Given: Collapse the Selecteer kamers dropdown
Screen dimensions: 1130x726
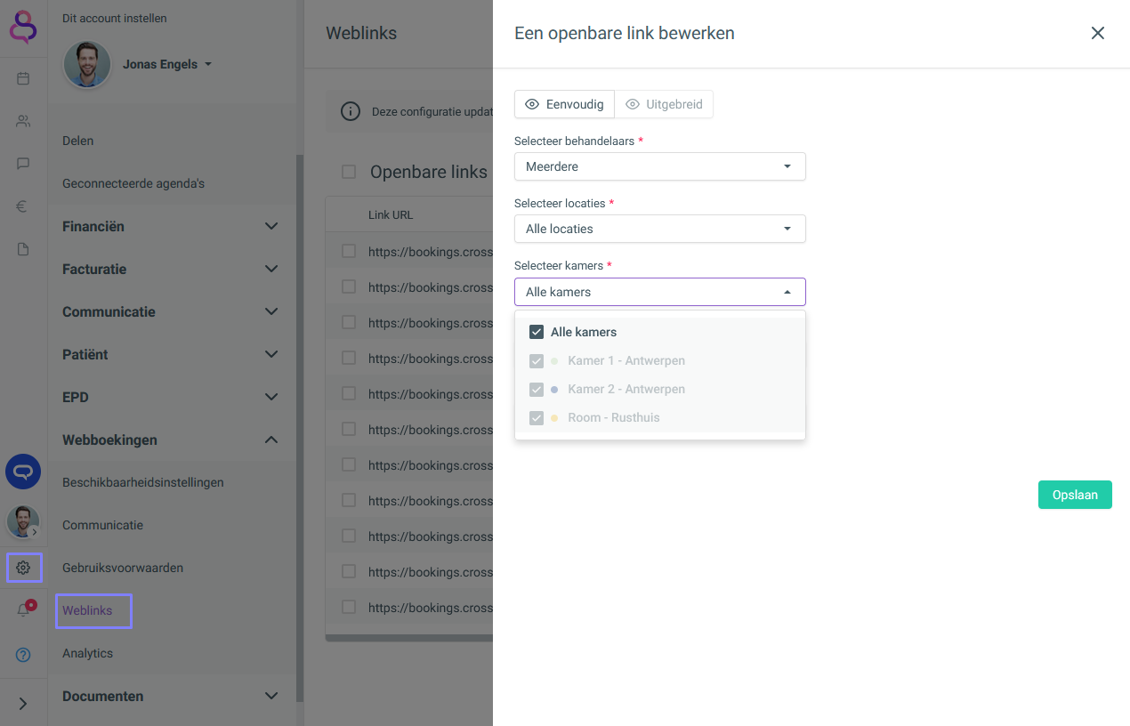Looking at the screenshot, I should [x=660, y=292].
